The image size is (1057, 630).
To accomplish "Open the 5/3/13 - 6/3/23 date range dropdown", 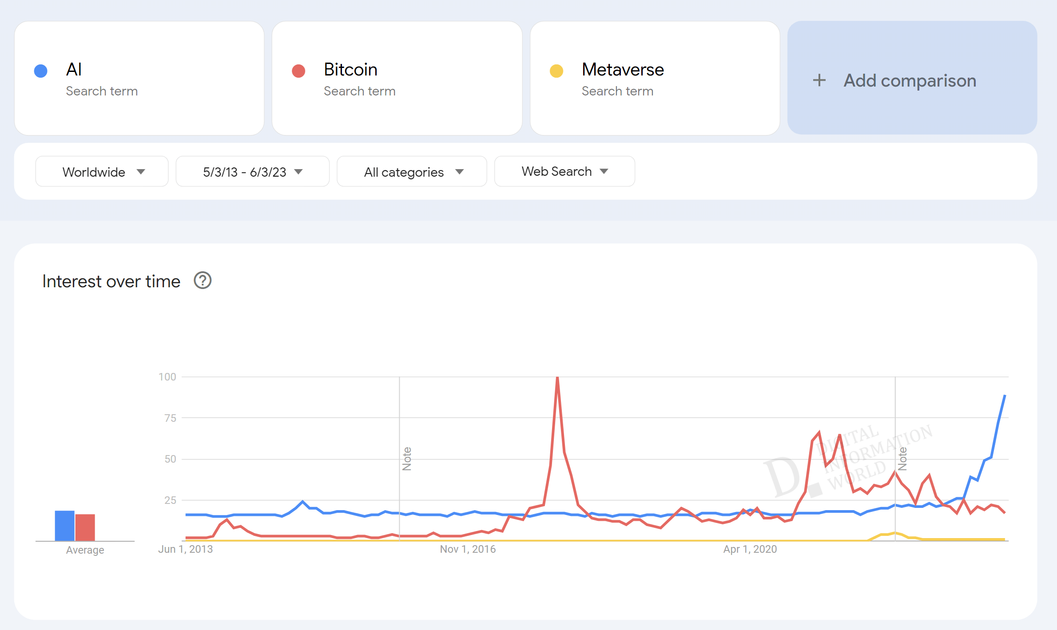I will (x=252, y=171).
